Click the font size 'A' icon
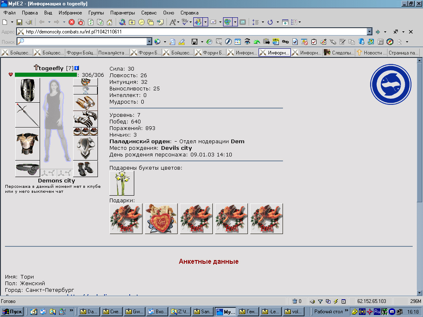 (173, 22)
